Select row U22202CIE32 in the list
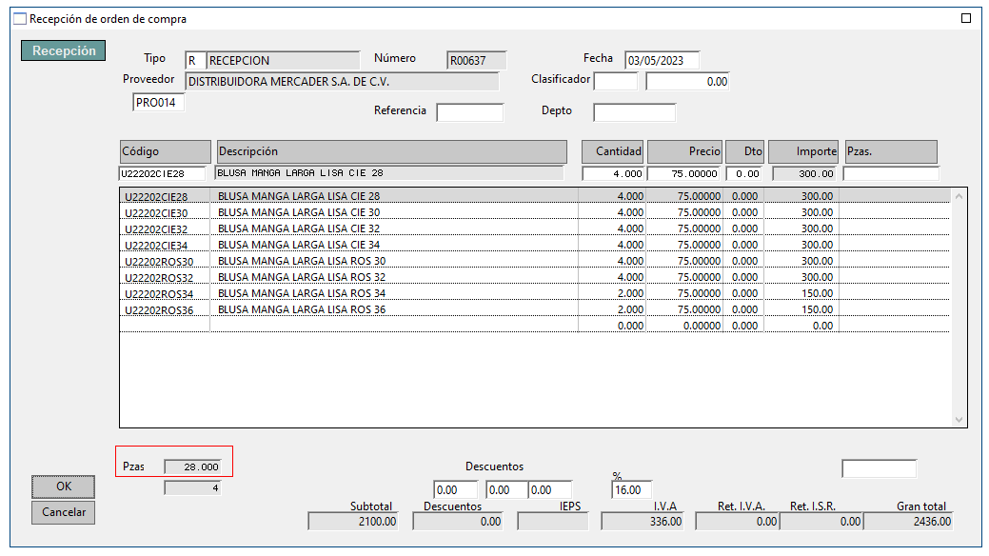 (x=535, y=228)
